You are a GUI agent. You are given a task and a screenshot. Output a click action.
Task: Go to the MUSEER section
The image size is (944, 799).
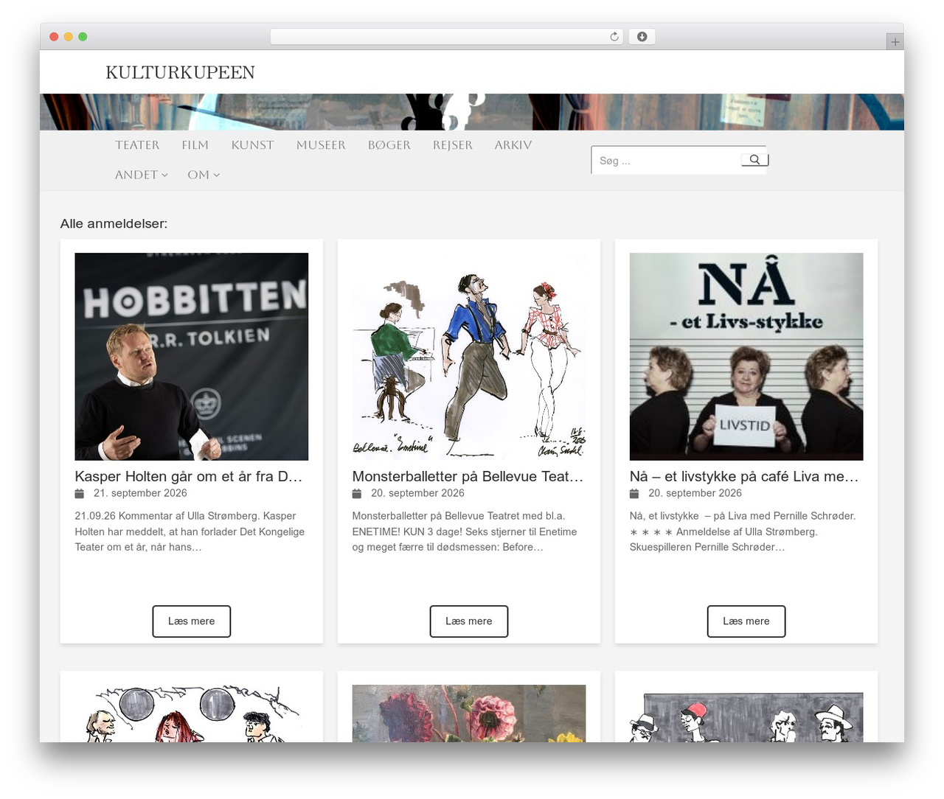[x=321, y=145]
